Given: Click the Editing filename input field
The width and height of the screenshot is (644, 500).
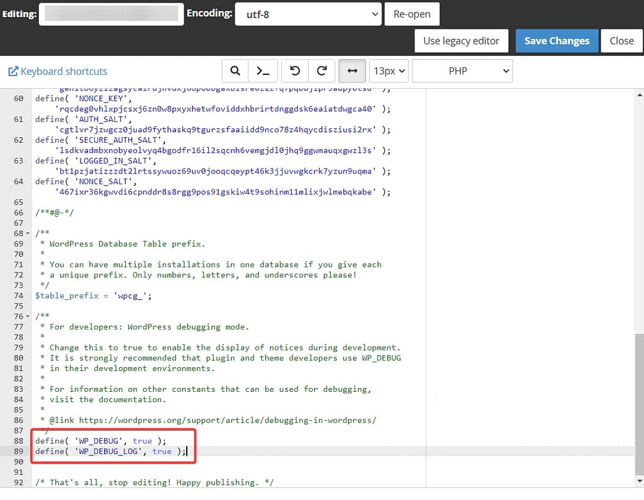Looking at the screenshot, I should tap(111, 13).
